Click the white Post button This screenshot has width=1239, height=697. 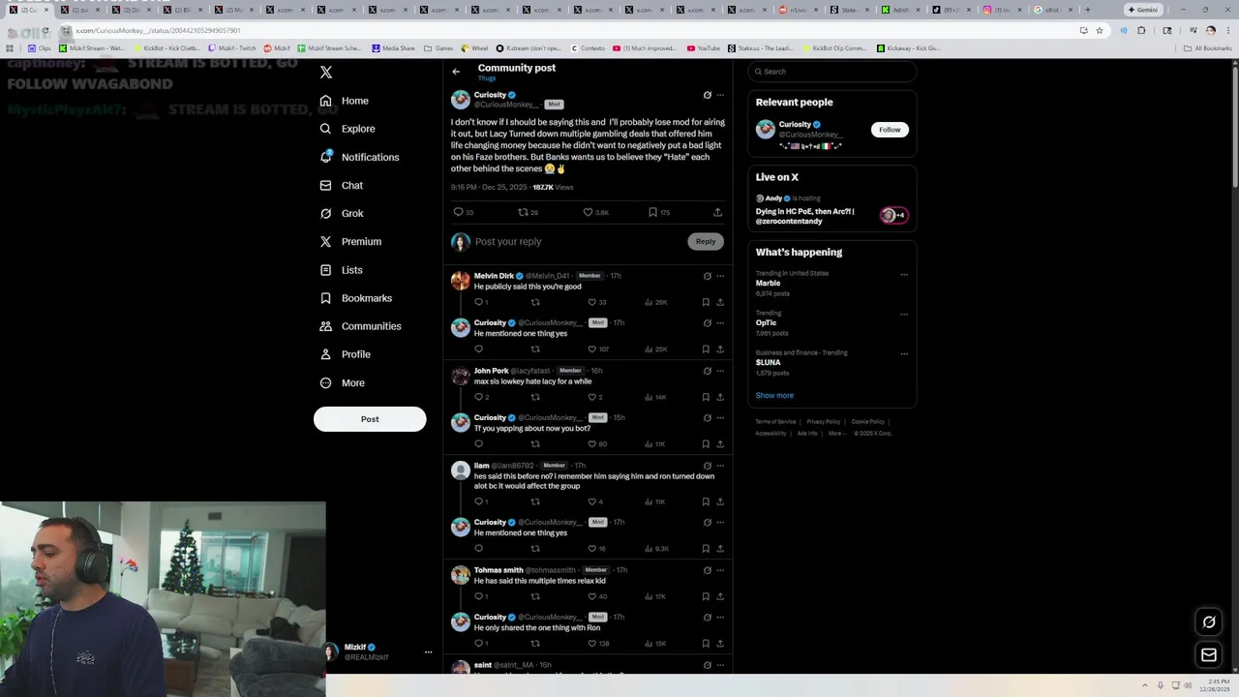(x=370, y=419)
